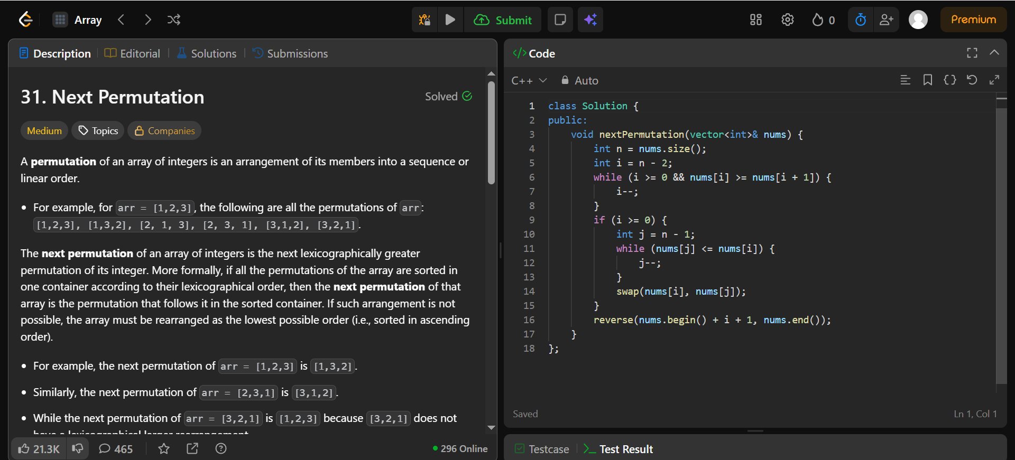The image size is (1015, 460).
Task: Format code with the braces icon
Action: click(x=949, y=80)
